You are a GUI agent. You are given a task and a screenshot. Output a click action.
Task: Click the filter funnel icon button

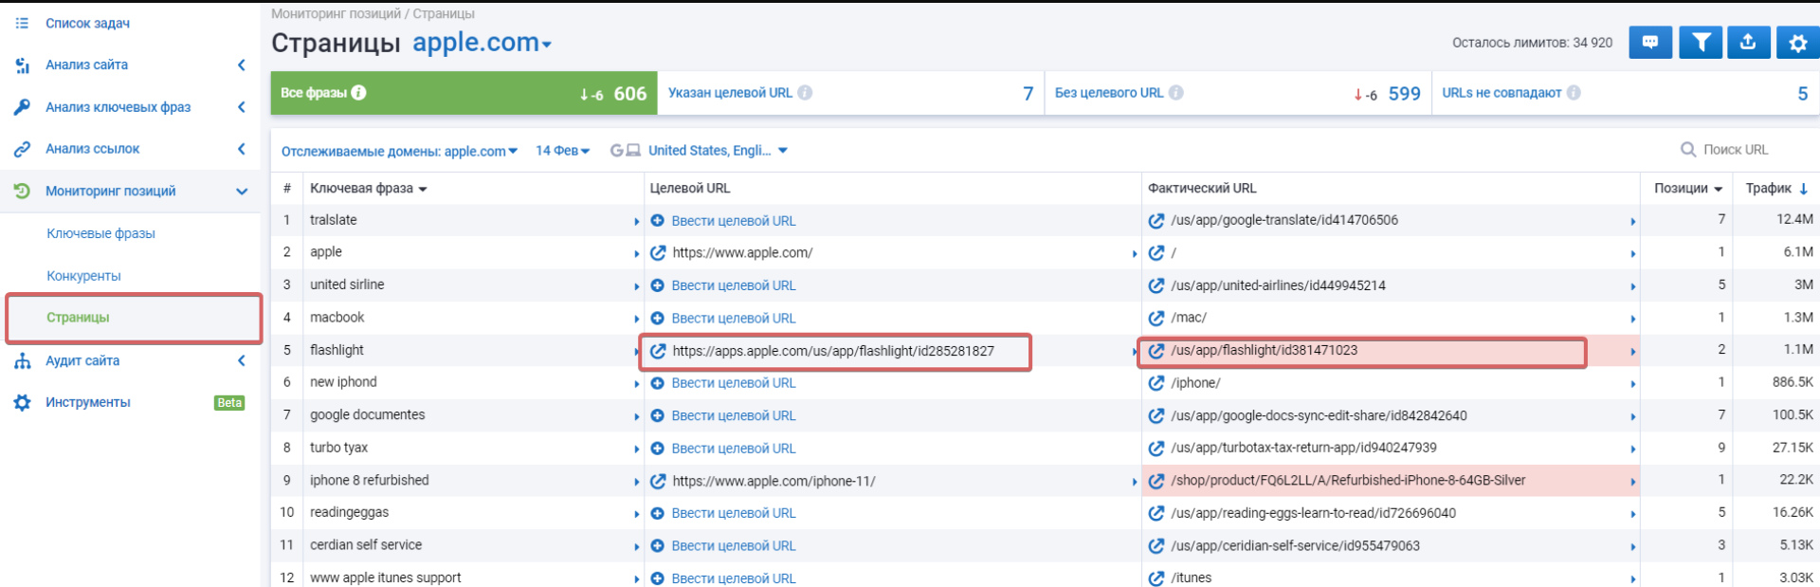[1701, 42]
